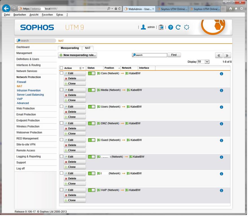Switch to the NAT tab
This screenshot has width=248, height=217.
coord(88,48)
